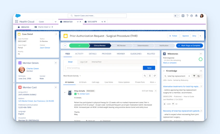Image resolution: width=220 pixels, height=134 pixels.
Task: Open the user profile avatar
Action: pos(202,16)
